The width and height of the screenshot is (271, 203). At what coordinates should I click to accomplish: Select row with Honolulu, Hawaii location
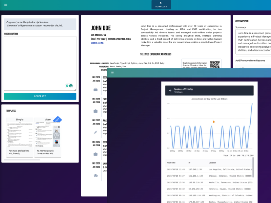(209, 189)
